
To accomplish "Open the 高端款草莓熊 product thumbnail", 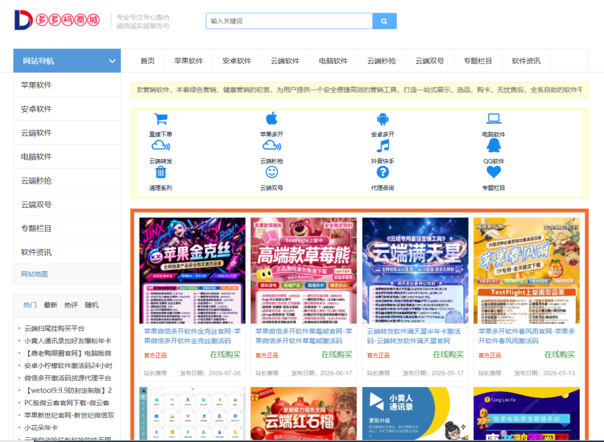I will pos(304,271).
